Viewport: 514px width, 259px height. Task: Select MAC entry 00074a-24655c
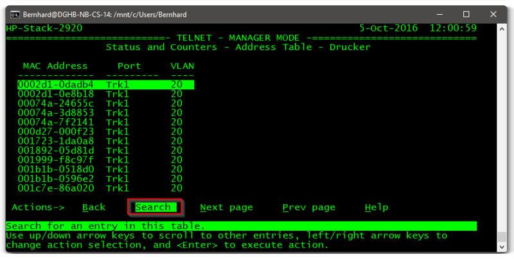click(x=55, y=103)
